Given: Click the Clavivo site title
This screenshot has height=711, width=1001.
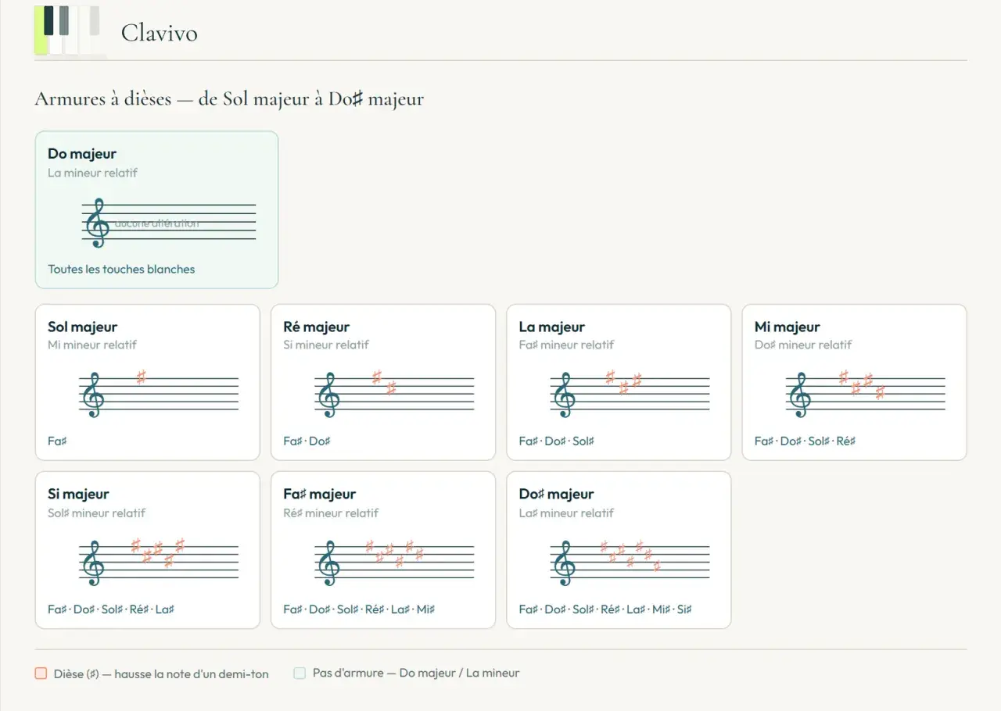Looking at the screenshot, I should (159, 33).
